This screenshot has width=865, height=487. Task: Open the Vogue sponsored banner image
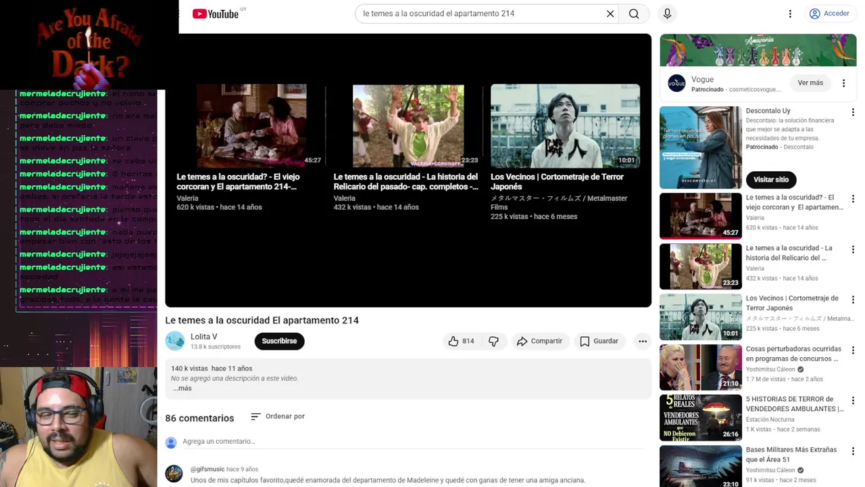758,50
